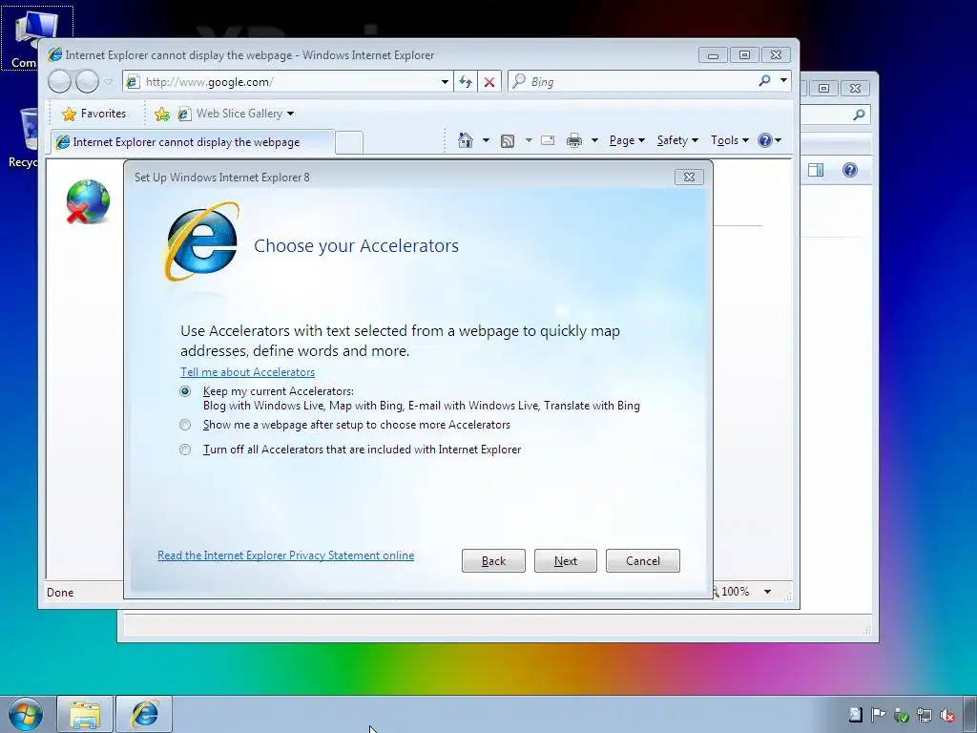977x733 pixels.
Task: Click the red Stop loading icon
Action: pyautogui.click(x=489, y=82)
